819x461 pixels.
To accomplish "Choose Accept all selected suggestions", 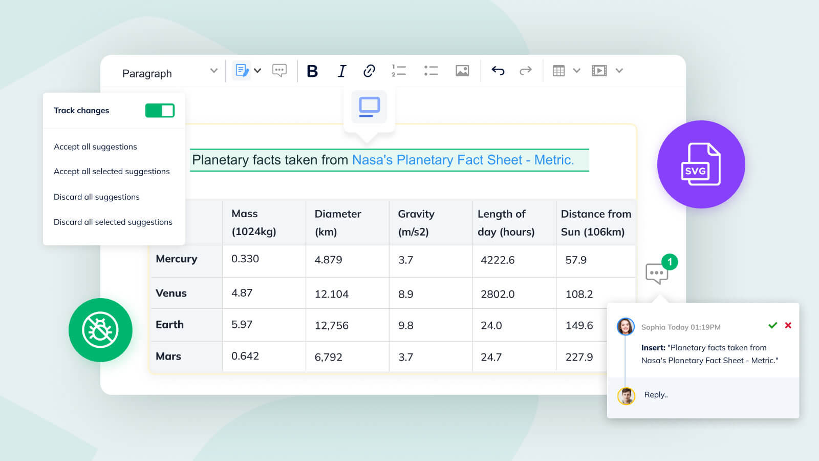I will click(x=112, y=171).
